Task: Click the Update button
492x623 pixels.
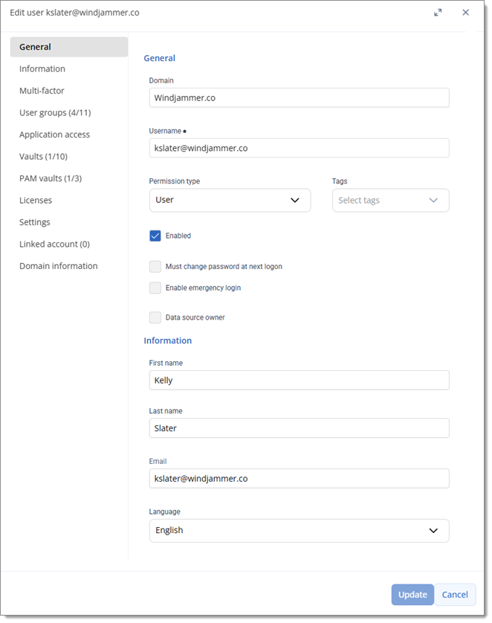Action: (x=412, y=595)
